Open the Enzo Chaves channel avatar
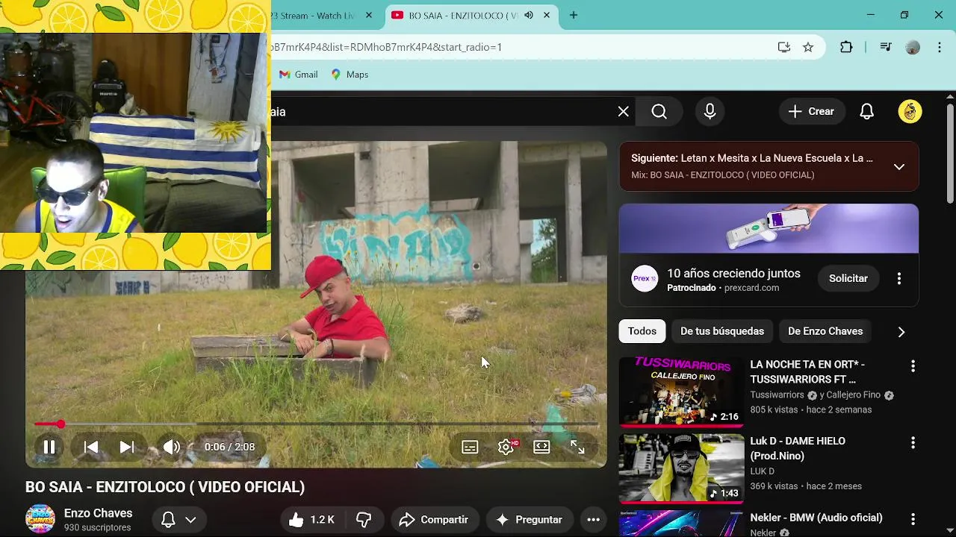This screenshot has height=537, width=956. (40, 519)
